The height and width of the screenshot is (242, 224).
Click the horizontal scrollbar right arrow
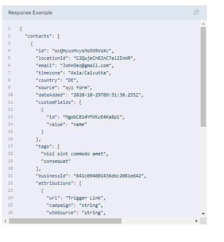197,221
